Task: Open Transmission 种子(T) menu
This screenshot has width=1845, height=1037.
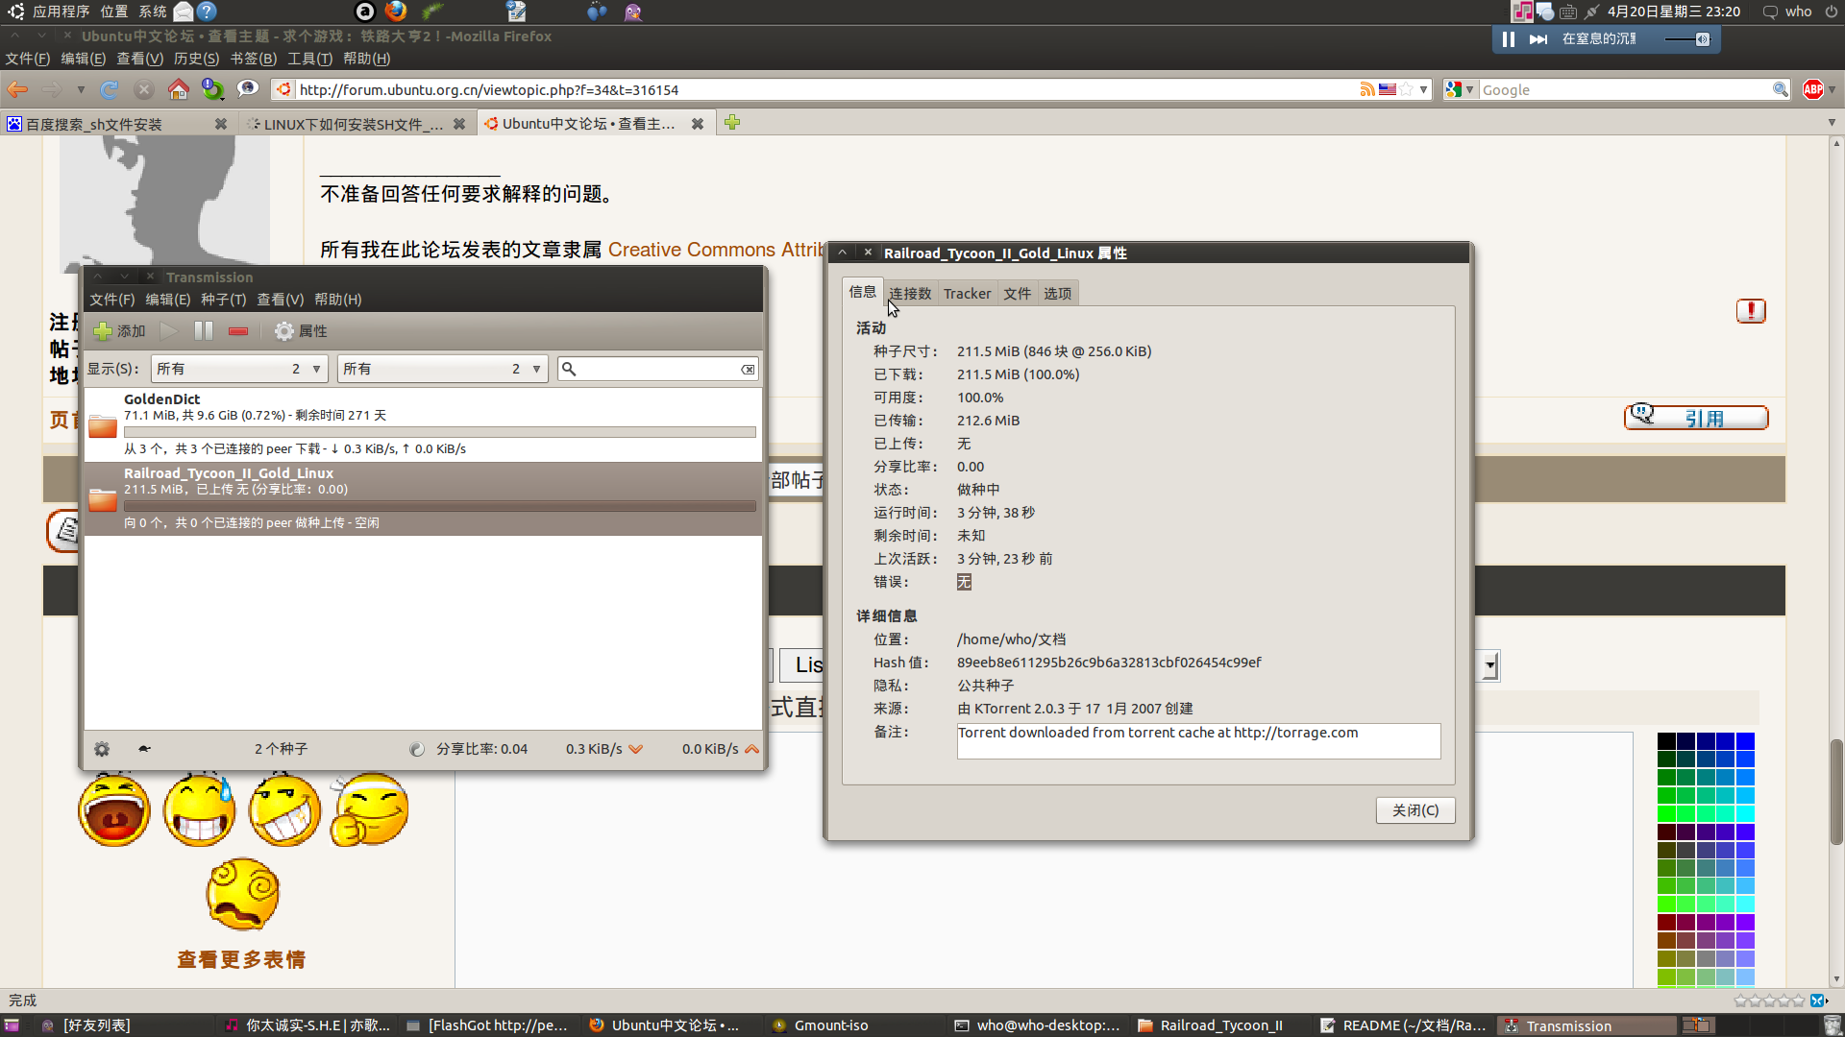Action: pos(223,300)
